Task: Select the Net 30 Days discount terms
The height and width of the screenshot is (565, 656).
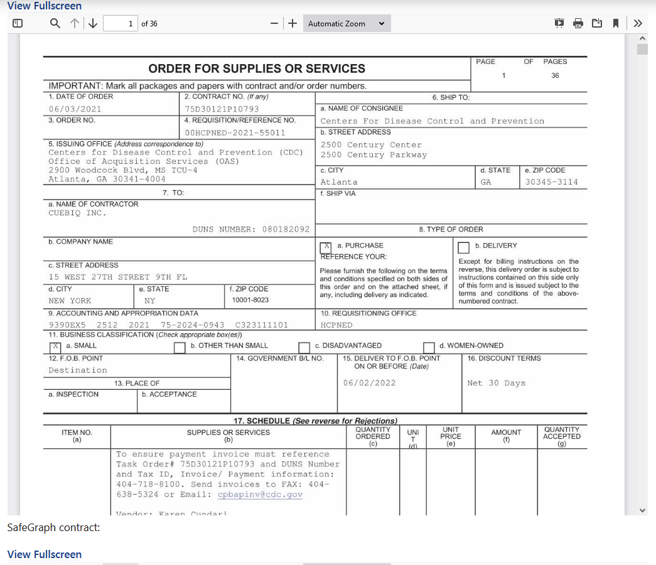Action: click(496, 383)
